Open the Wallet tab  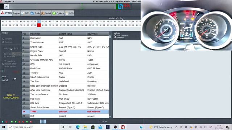[x=46, y=13]
